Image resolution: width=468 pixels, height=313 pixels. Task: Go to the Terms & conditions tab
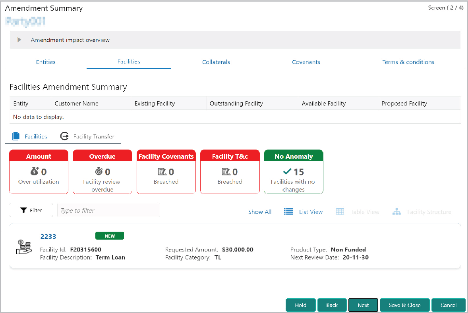pos(408,62)
